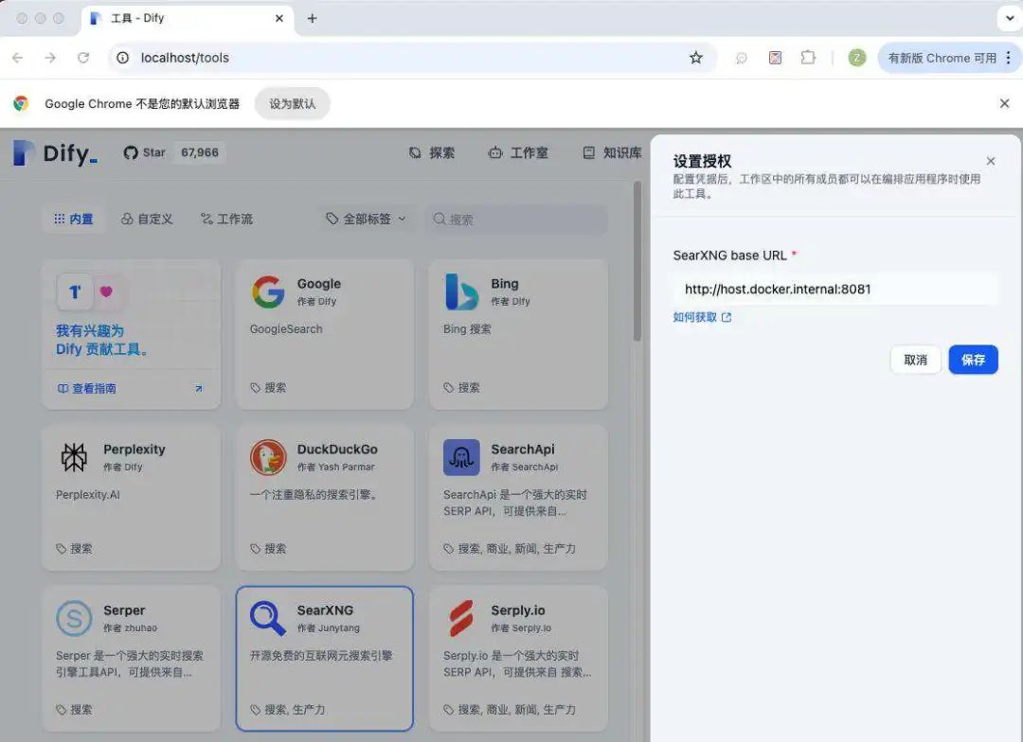This screenshot has width=1023, height=742.
Task: Click the Dify logo
Action: pos(56,153)
